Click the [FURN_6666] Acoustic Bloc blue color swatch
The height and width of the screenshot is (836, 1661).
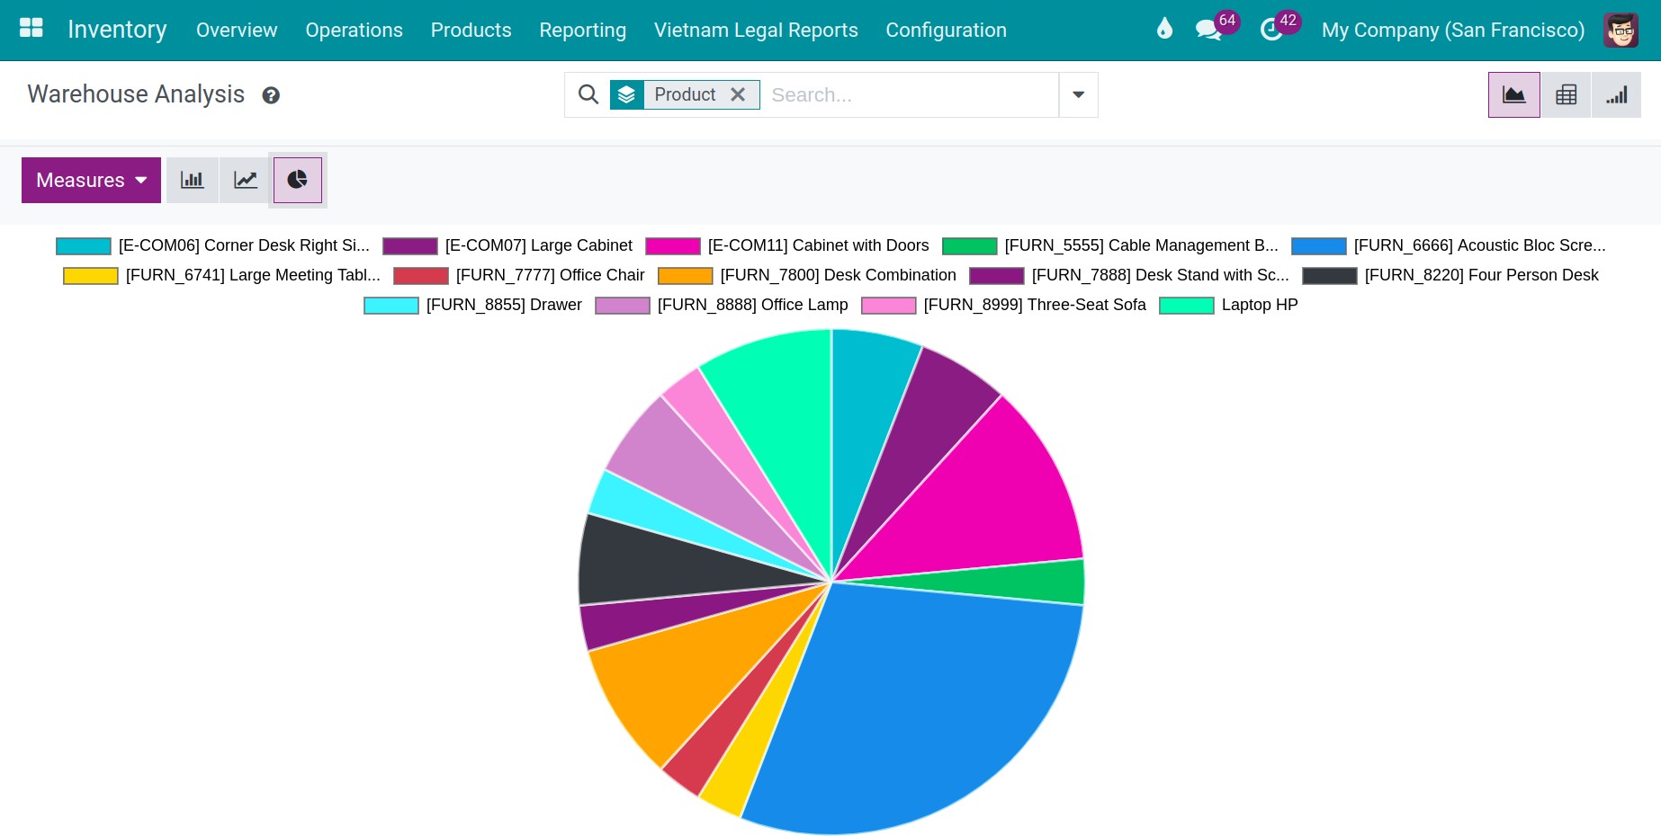point(1317,245)
